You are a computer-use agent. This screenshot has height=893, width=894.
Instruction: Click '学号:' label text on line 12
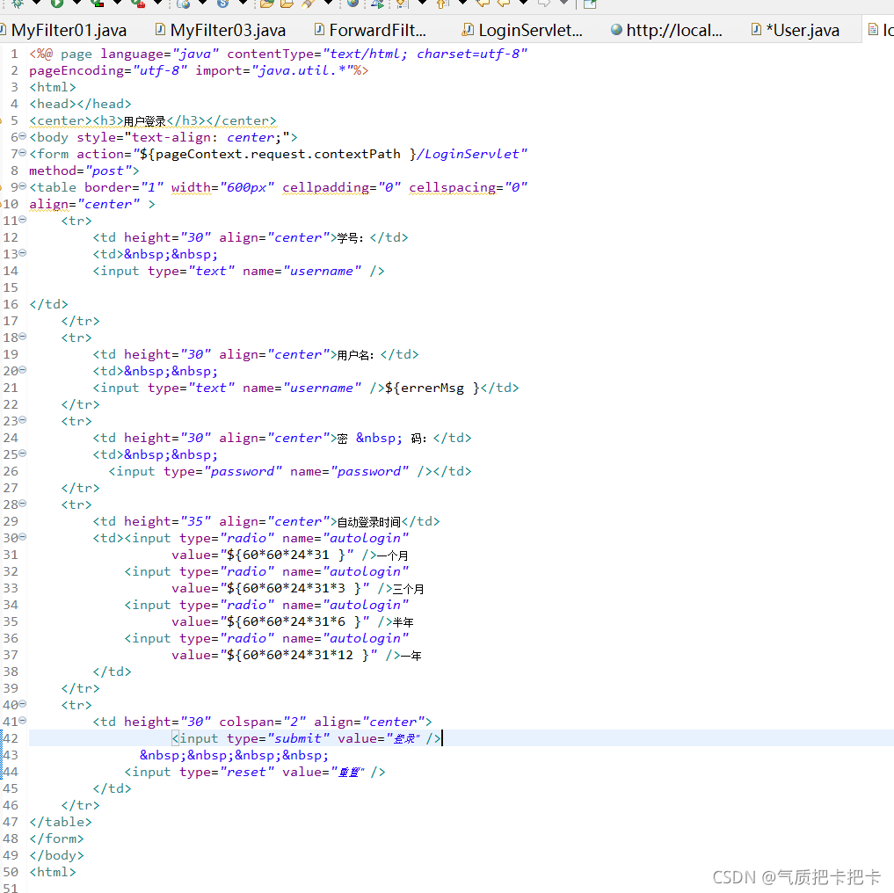(350, 238)
